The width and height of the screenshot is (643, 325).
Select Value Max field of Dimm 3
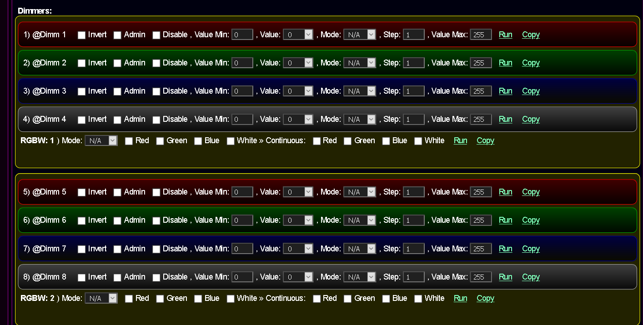(481, 91)
